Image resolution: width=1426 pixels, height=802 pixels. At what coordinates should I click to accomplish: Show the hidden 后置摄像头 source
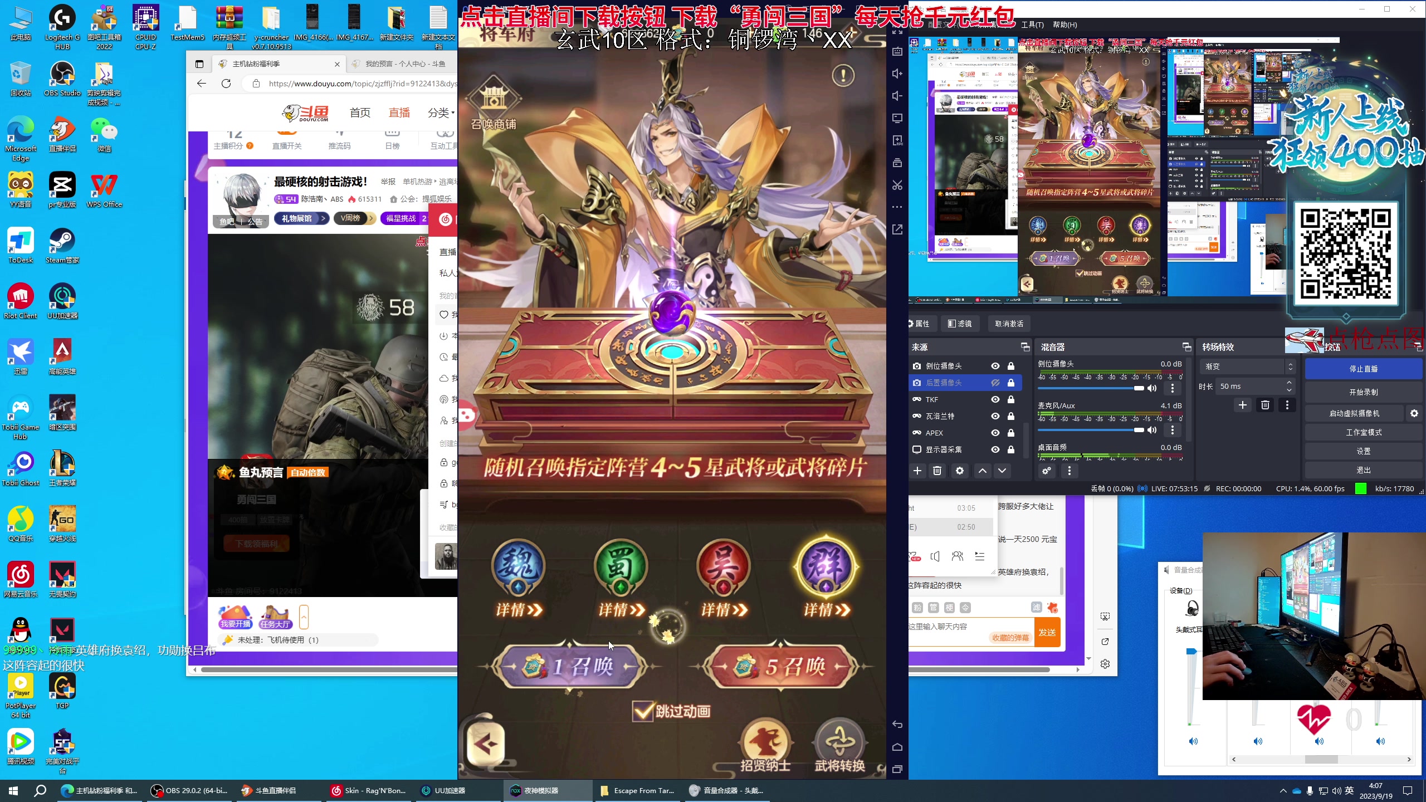(995, 383)
